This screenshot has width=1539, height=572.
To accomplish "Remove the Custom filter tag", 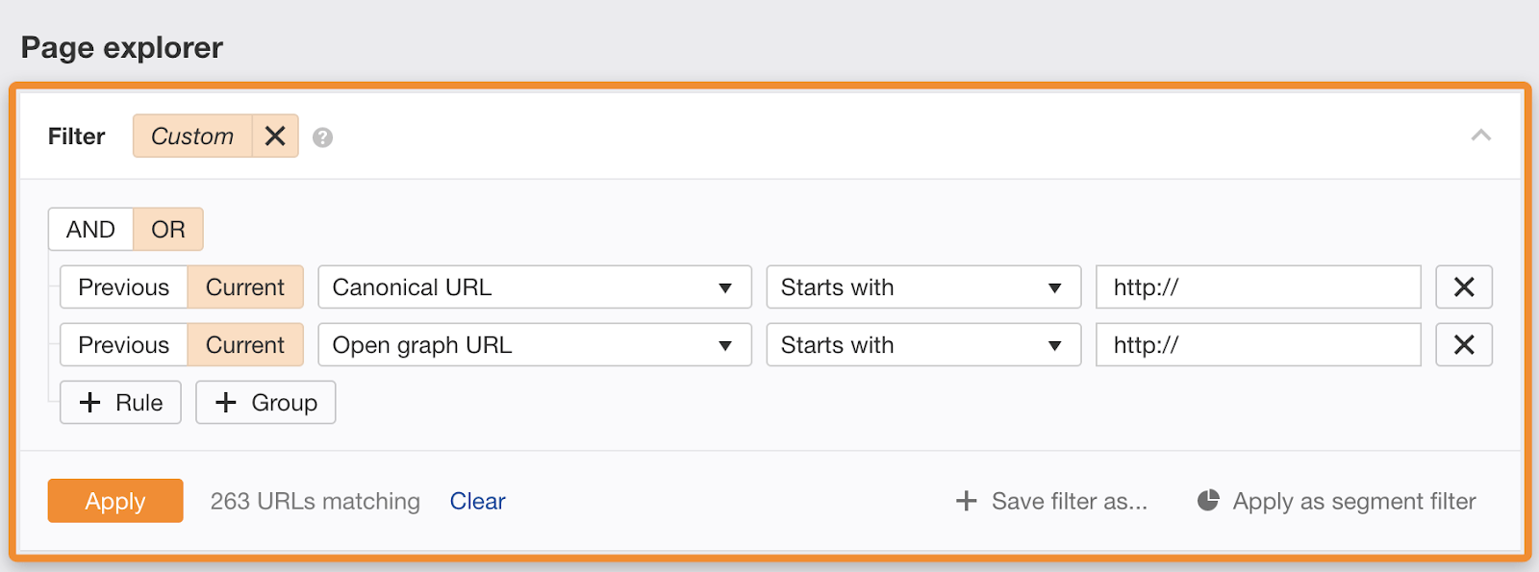I will tap(274, 137).
